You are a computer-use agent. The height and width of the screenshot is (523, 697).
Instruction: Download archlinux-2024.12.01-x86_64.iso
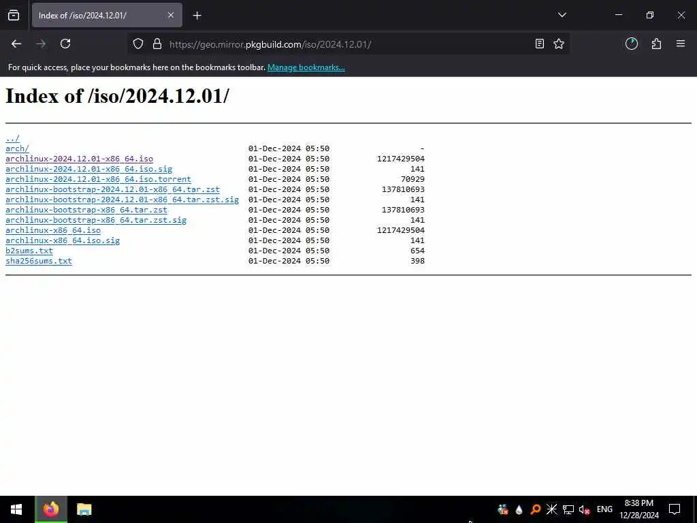point(79,159)
